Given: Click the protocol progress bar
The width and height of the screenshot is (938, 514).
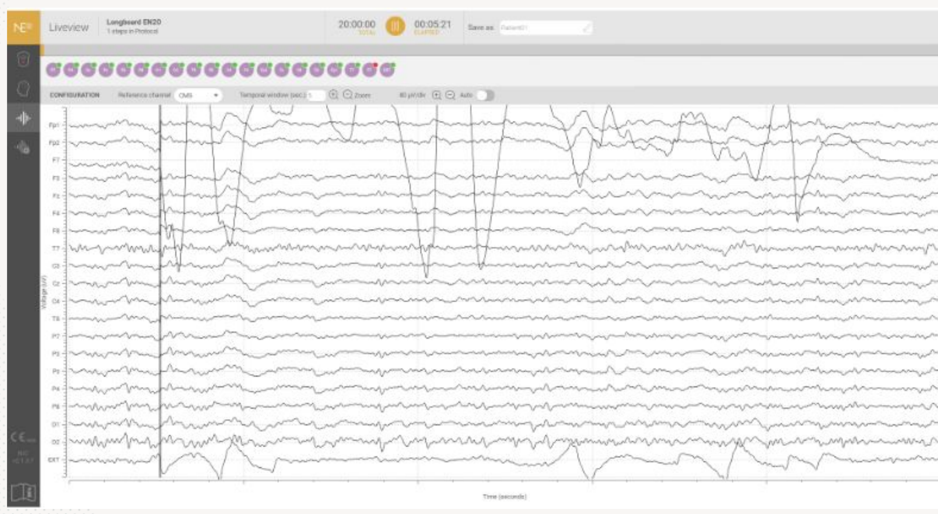Looking at the screenshot, I should coord(489,50).
